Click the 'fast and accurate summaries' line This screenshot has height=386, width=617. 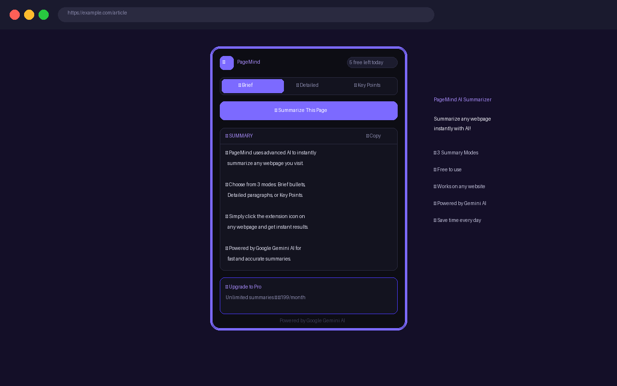click(259, 259)
